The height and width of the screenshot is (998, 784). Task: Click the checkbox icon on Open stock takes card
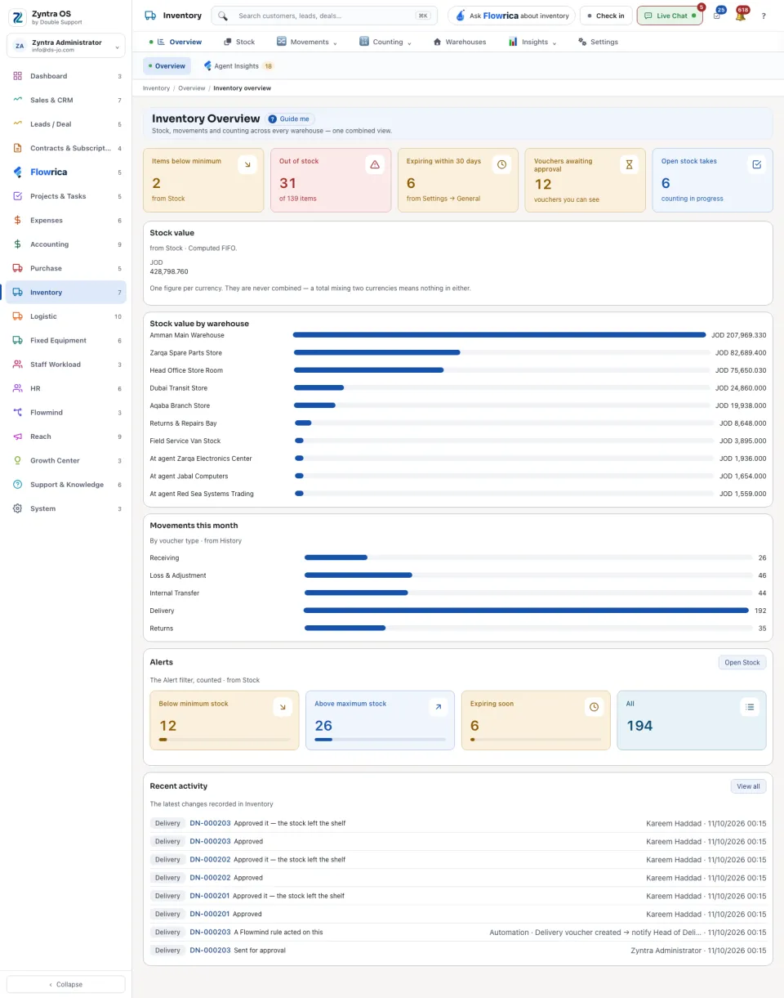(x=757, y=164)
